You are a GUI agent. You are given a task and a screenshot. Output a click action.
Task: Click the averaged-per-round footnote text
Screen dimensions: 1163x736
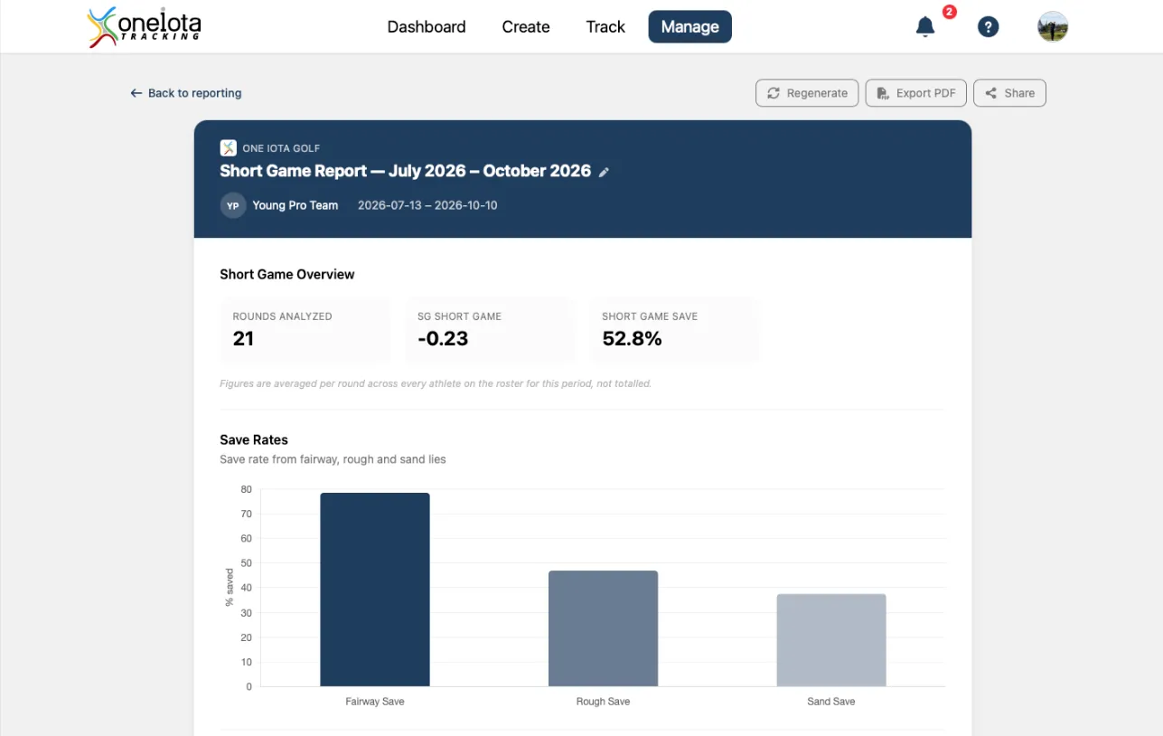[x=436, y=383]
